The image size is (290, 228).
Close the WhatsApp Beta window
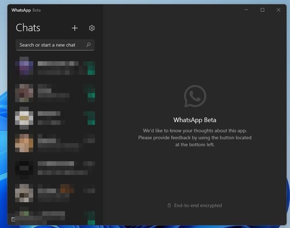click(x=278, y=10)
